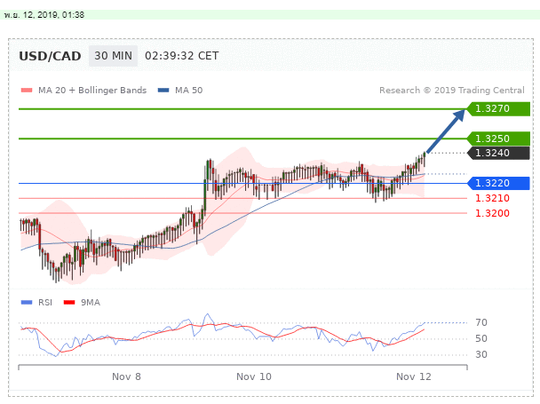
Task: Click the 1.3270 green price tag
Action: 498,109
